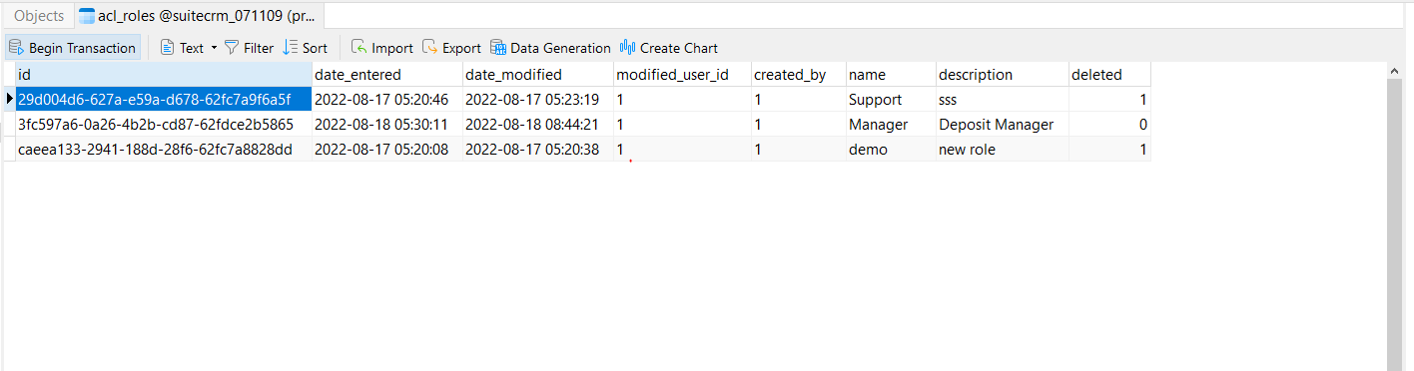Select id cell 29d004d6-627a-e59a-d678-62fc7a9f6a5f
Screen dimensions: 1414x371
(164, 100)
